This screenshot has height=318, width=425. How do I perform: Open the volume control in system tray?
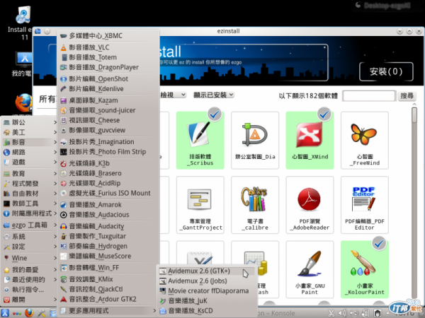pyautogui.click(x=342, y=313)
